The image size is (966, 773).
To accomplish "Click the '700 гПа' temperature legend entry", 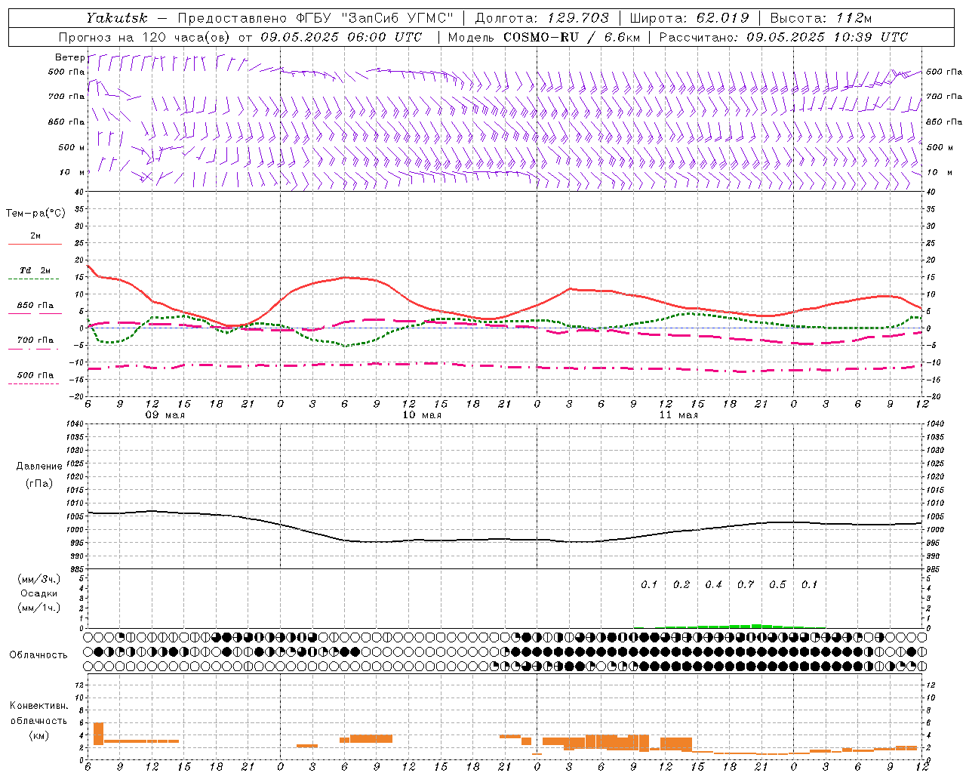I will [x=35, y=340].
